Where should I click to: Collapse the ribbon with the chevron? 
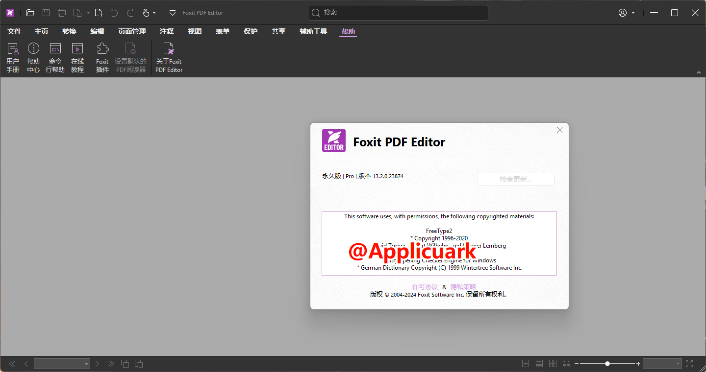point(699,72)
